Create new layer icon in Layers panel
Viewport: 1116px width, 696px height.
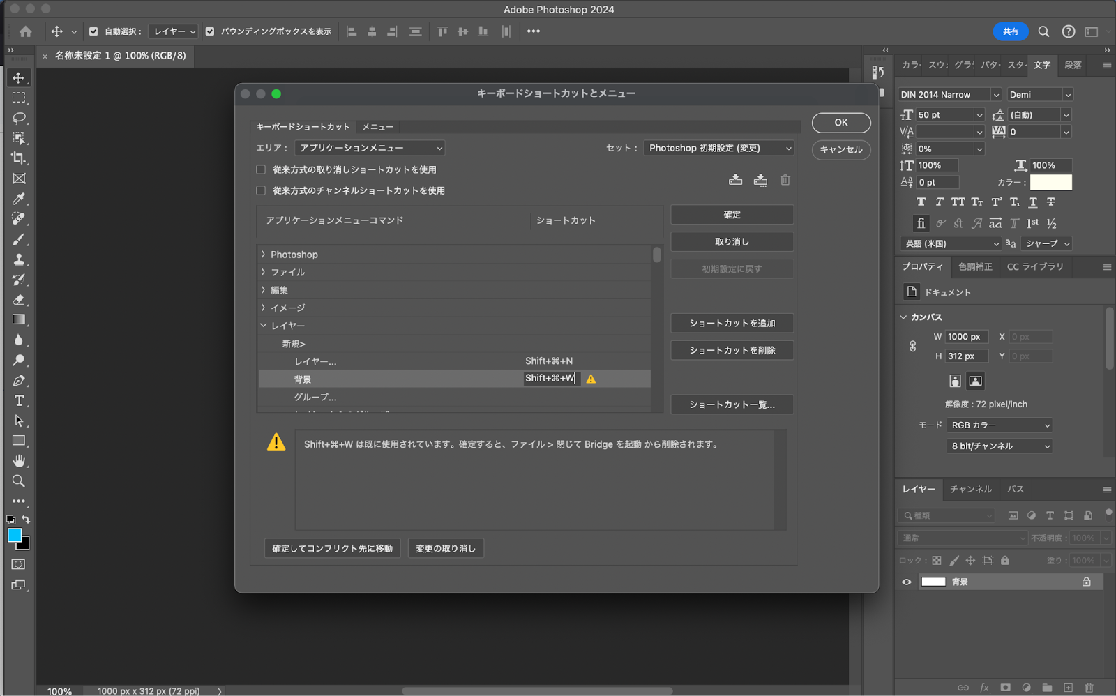[1068, 688]
